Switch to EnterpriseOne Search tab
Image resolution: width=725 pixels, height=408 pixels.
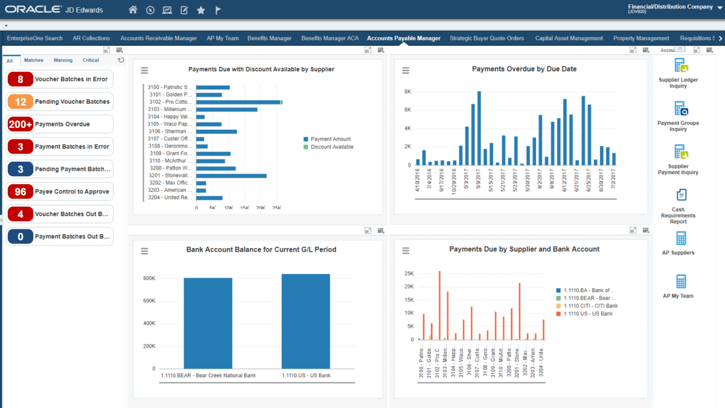pos(35,38)
